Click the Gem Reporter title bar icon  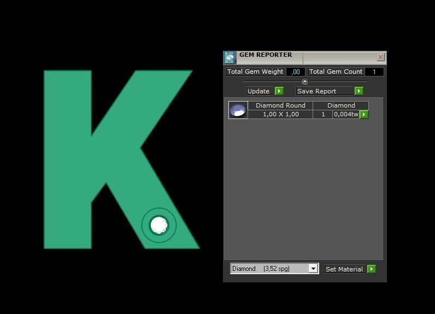coord(230,57)
